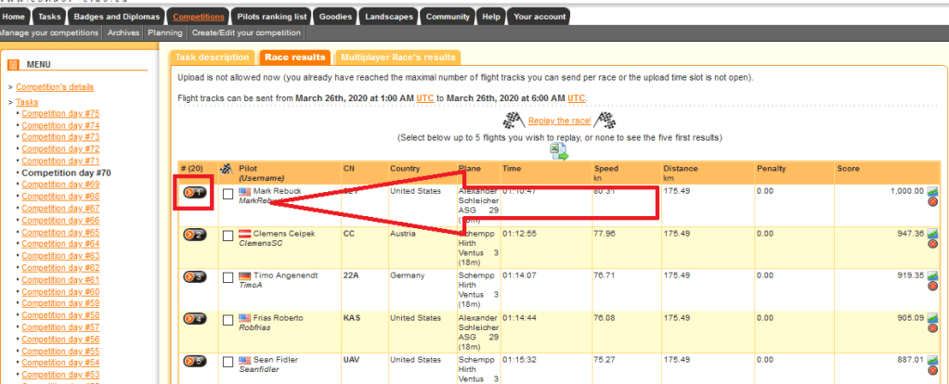
Task: Open the Multiplayer Race's results tab
Action: [x=399, y=58]
